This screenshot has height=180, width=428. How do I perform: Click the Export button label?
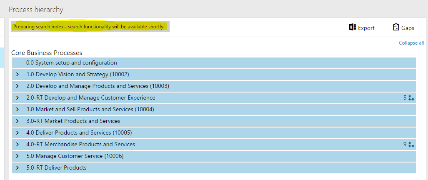(366, 28)
